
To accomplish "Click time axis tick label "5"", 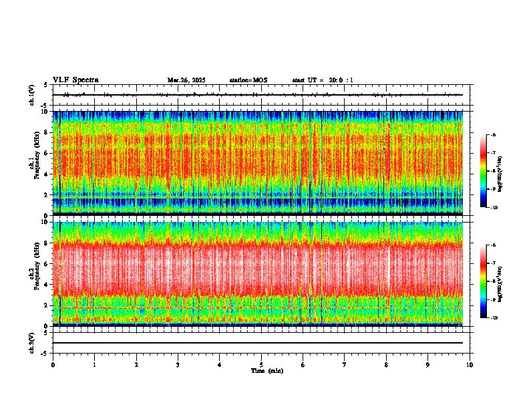I will [261, 365].
